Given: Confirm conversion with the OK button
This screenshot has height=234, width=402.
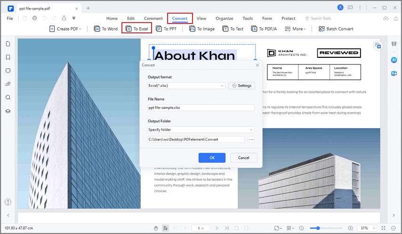Looking at the screenshot, I should (212, 158).
